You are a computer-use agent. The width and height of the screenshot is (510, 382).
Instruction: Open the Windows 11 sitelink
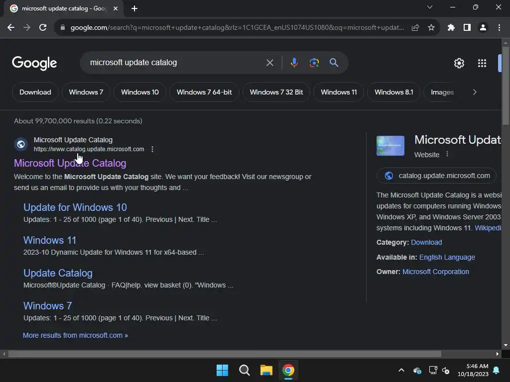pos(50,240)
